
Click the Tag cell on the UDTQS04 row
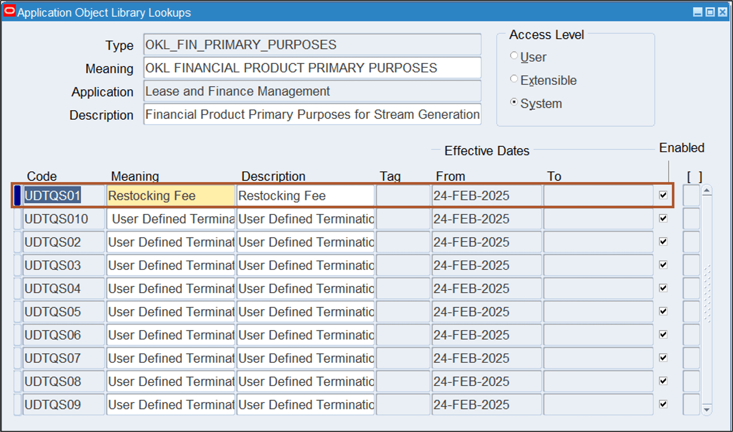(403, 288)
